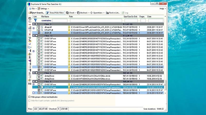Enable 'Hide groups without real duplicates'

pos(29,97)
